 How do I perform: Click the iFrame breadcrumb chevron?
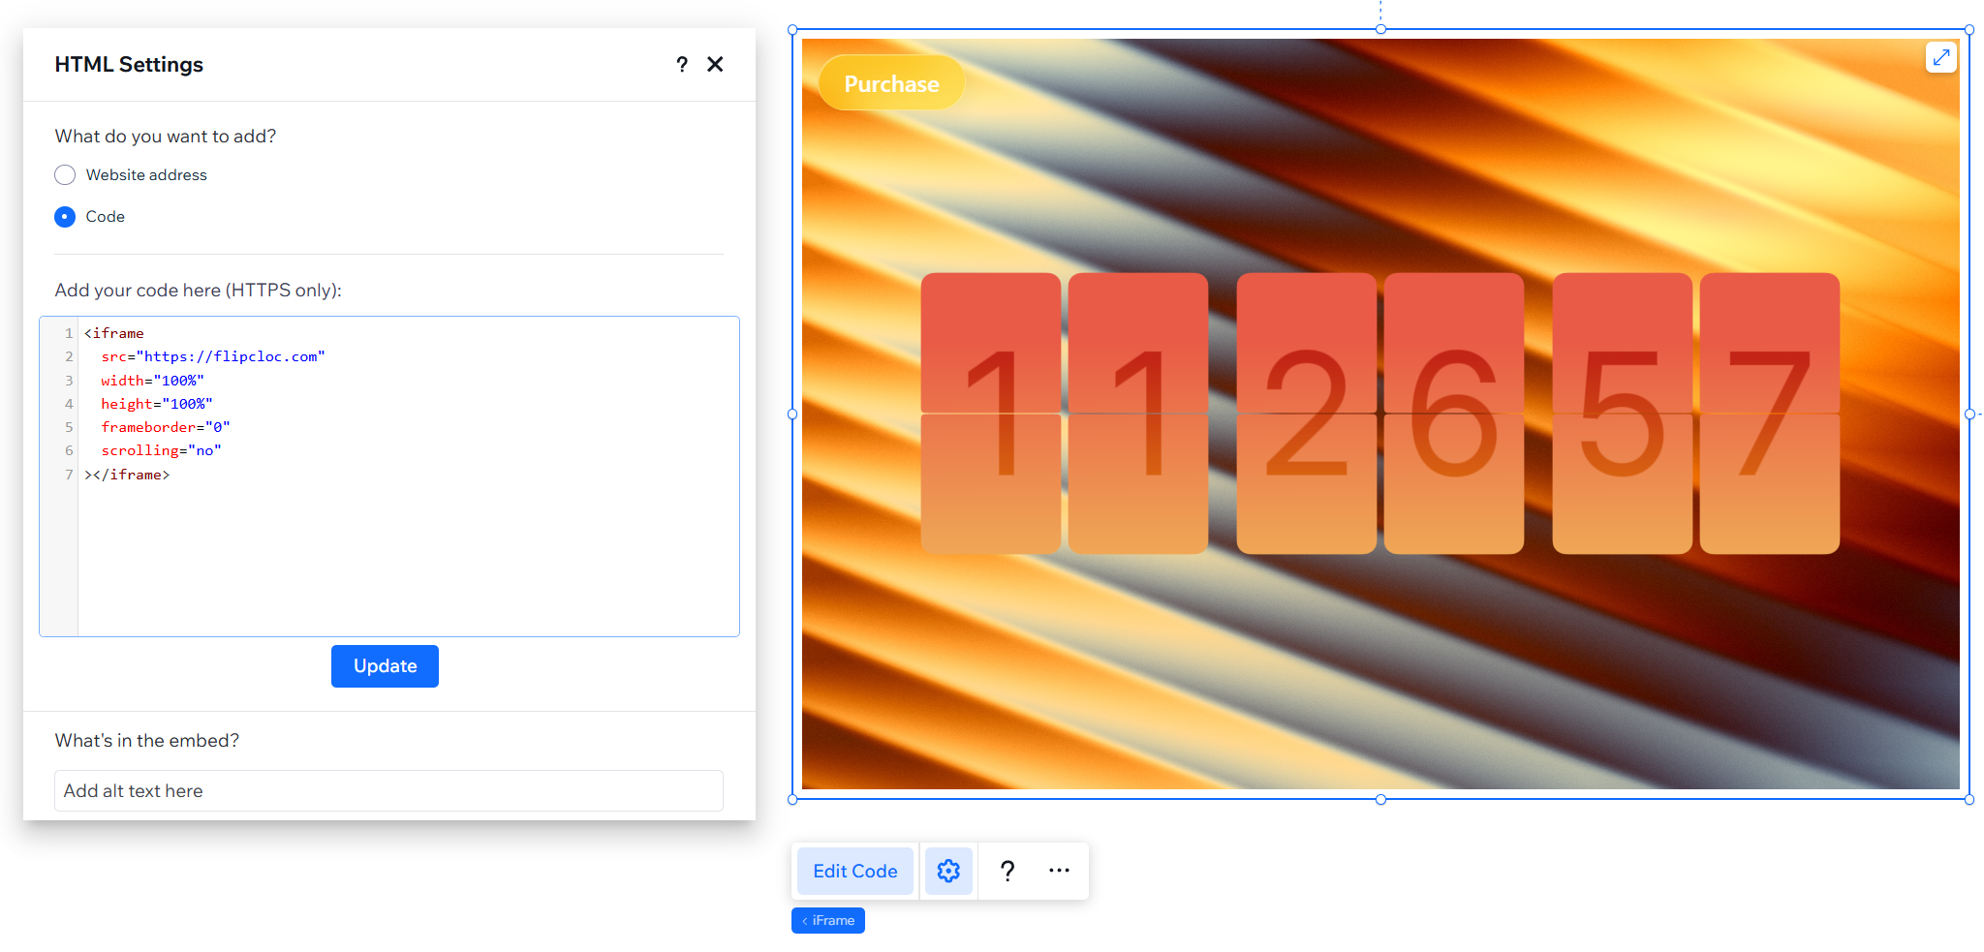point(805,920)
